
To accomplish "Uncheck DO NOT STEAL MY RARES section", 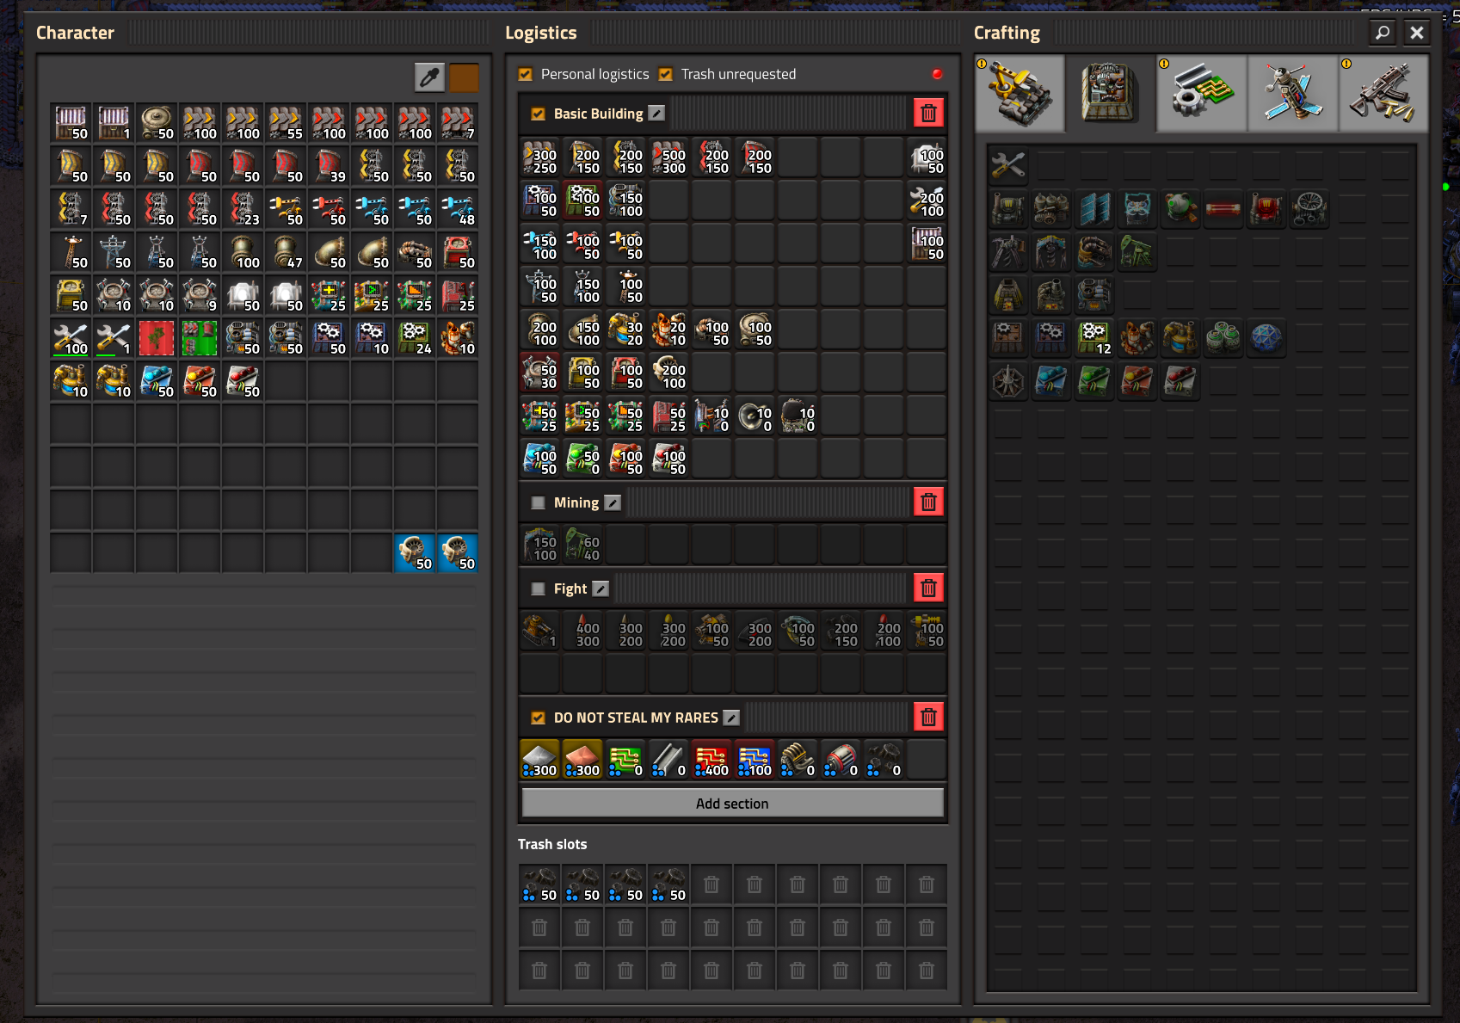I will click(x=539, y=718).
